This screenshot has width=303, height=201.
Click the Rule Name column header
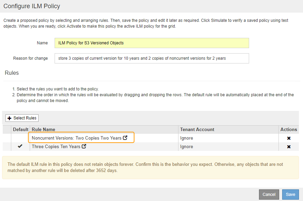pos(43,129)
